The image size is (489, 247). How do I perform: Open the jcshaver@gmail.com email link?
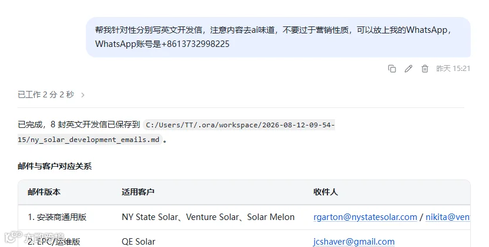[x=354, y=242]
